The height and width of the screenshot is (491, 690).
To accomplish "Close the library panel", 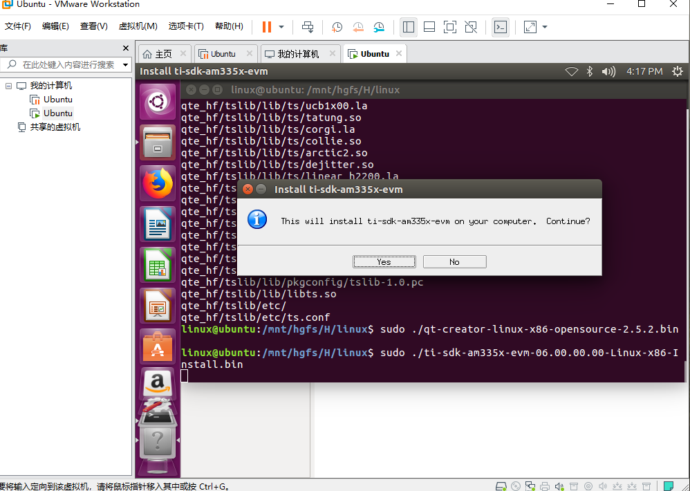I will coord(126,48).
